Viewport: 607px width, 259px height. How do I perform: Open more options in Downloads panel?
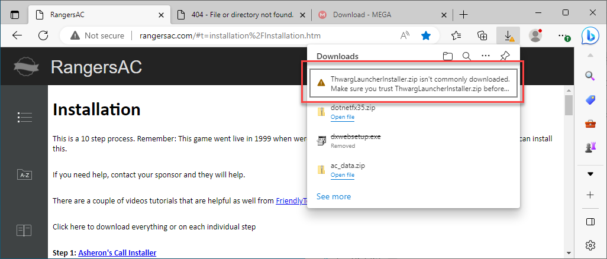coord(486,56)
